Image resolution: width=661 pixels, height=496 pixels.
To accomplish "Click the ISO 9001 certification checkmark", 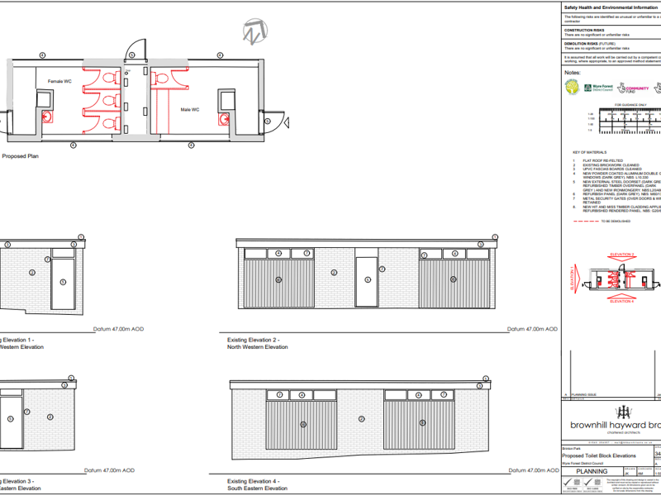I will (x=568, y=483).
